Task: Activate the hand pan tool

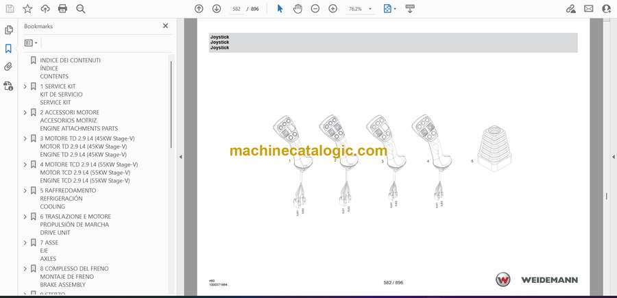Action: pos(298,9)
